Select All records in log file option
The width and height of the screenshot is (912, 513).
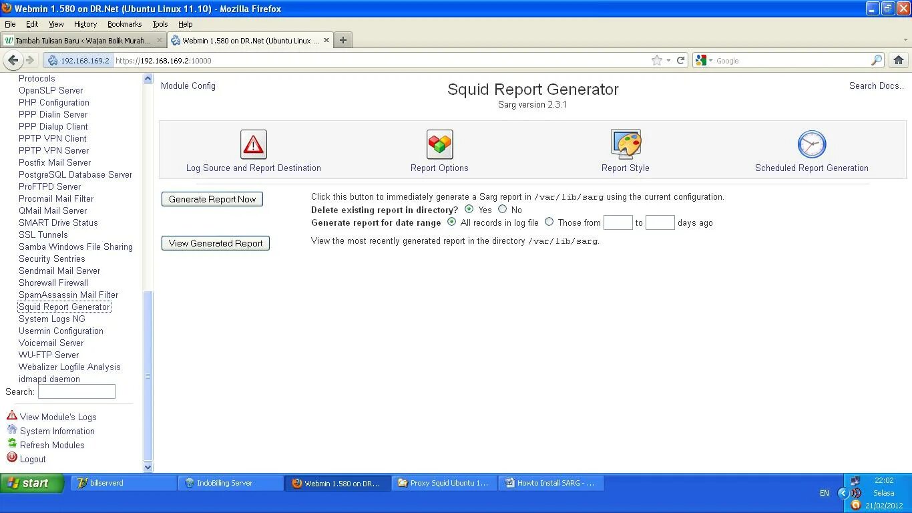pyautogui.click(x=451, y=222)
